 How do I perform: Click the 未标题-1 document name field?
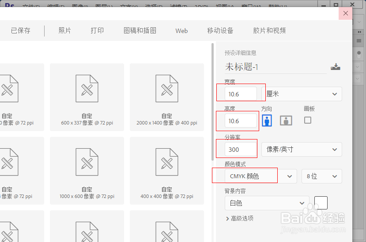point(275,67)
